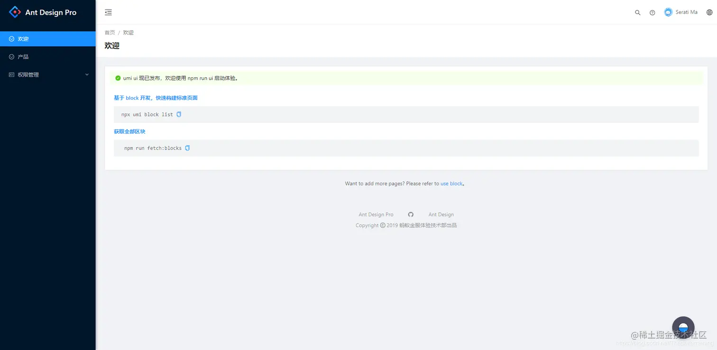717x350 pixels.
Task: Click the floating round button bottom right
Action: pos(683,327)
